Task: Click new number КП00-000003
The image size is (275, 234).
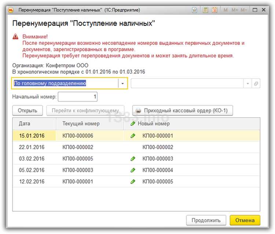Action: pos(158,159)
